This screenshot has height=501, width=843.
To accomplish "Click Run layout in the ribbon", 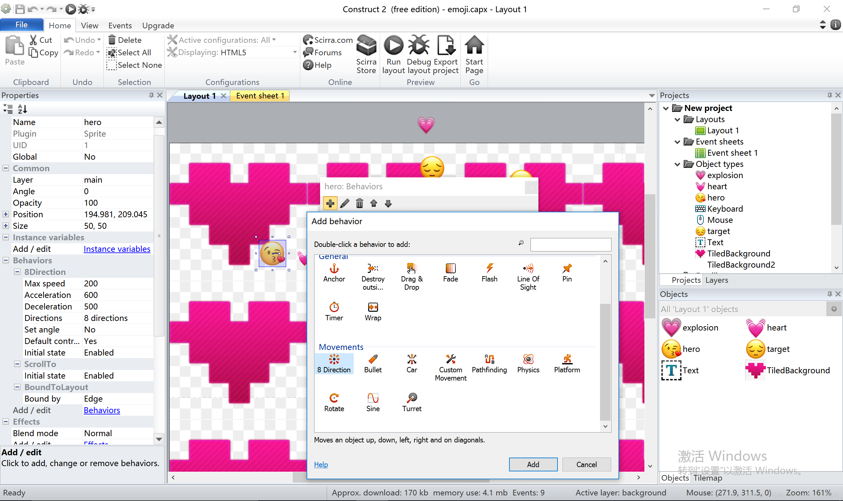I will pos(394,54).
